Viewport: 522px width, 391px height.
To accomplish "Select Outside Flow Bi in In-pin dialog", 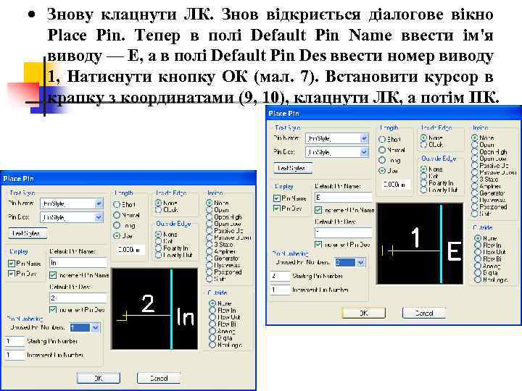I will click(x=212, y=324).
